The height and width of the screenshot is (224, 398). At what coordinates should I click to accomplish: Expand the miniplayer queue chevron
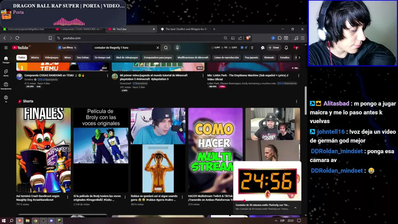click(x=295, y=208)
